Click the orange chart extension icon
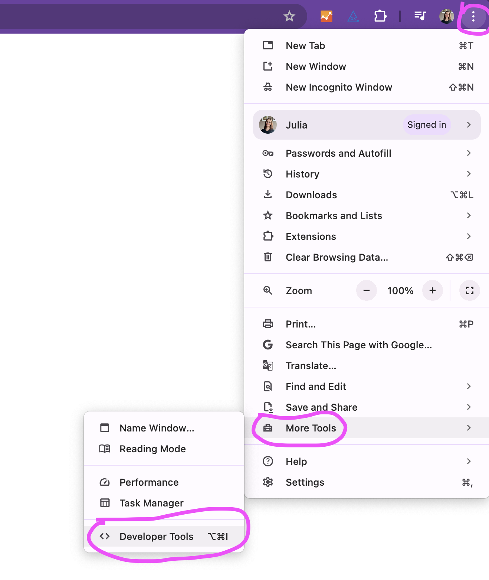The height and width of the screenshot is (580, 489). tap(326, 16)
